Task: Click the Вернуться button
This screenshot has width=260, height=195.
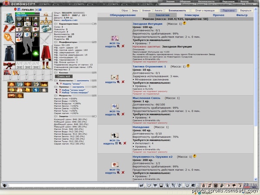Action: 246,10
